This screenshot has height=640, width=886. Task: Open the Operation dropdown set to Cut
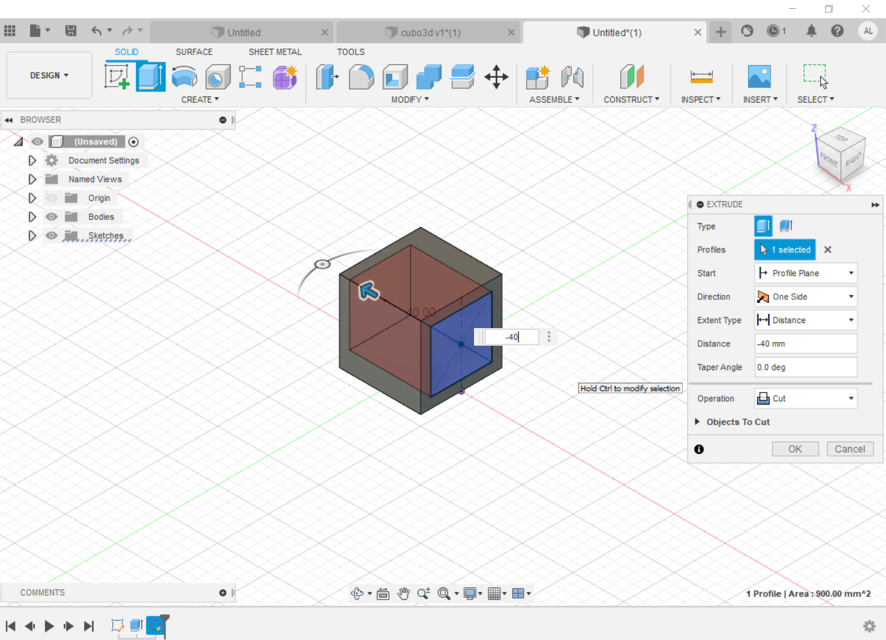click(x=806, y=398)
